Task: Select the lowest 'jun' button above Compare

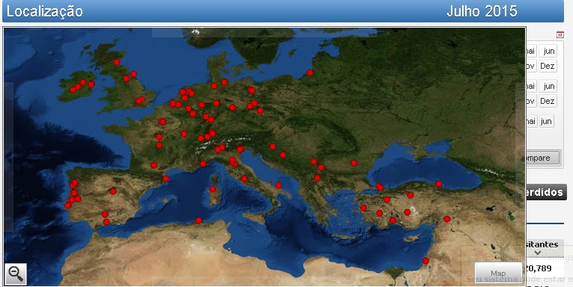Action: click(546, 121)
